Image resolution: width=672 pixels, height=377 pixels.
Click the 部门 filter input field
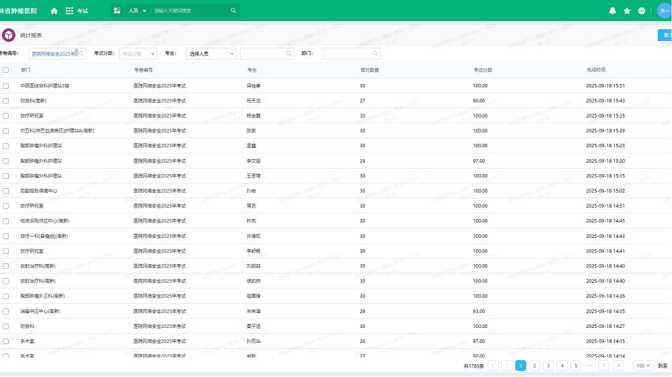(351, 54)
